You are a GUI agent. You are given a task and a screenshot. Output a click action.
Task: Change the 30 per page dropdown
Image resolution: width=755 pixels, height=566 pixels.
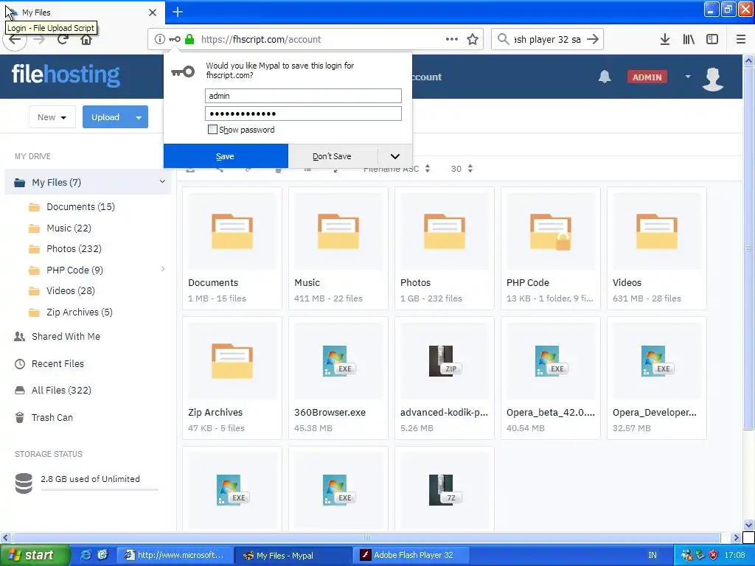pyautogui.click(x=462, y=169)
